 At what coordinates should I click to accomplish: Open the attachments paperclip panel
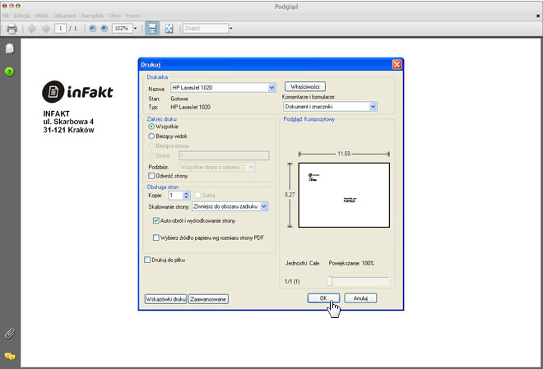(10, 334)
